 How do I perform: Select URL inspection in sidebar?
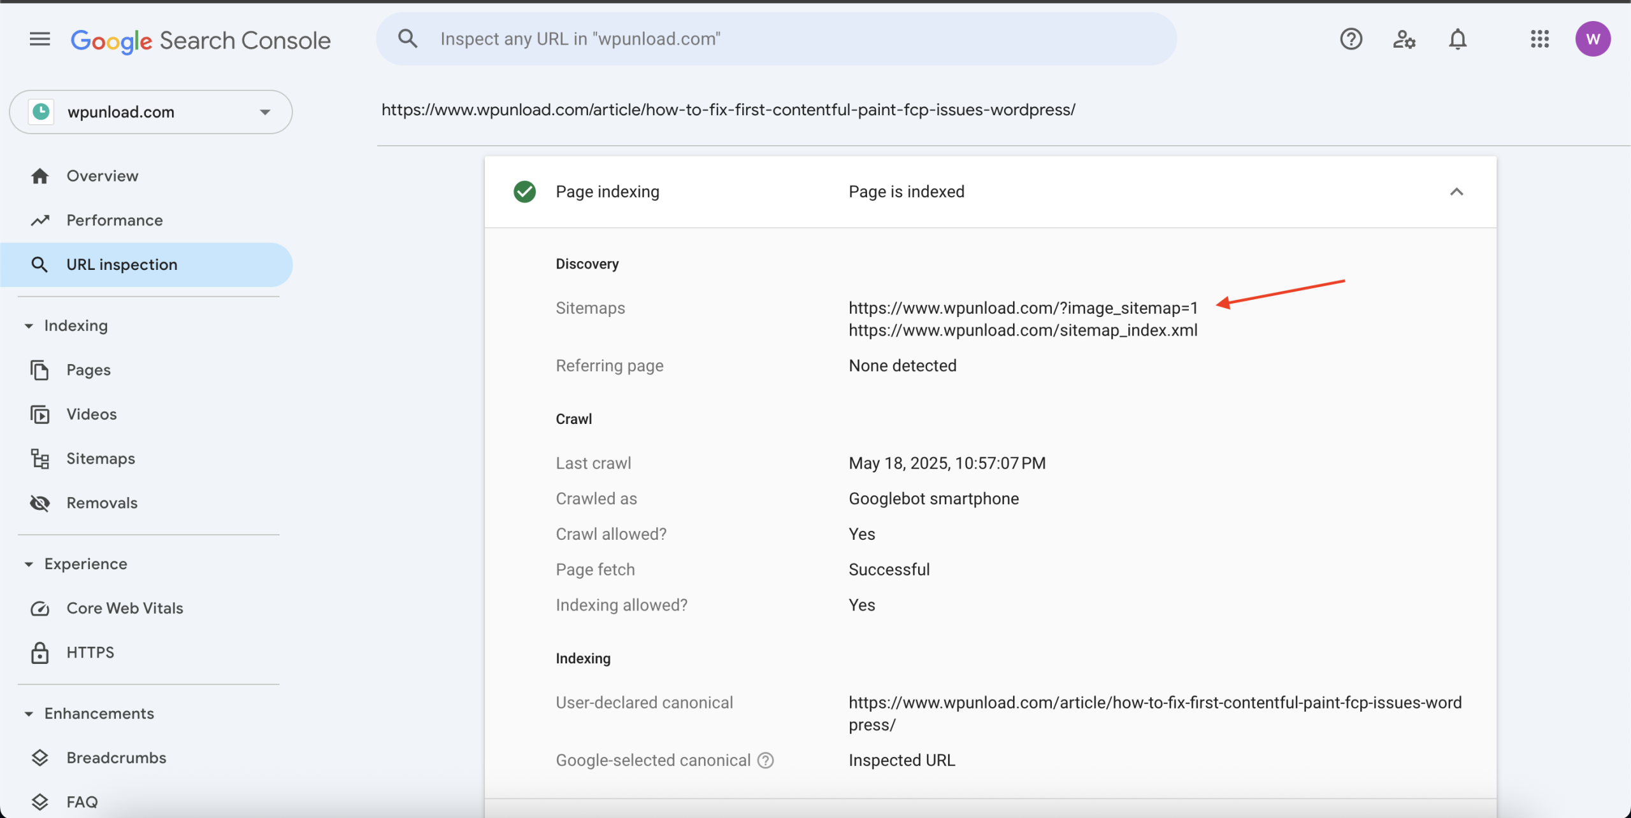[x=147, y=264]
